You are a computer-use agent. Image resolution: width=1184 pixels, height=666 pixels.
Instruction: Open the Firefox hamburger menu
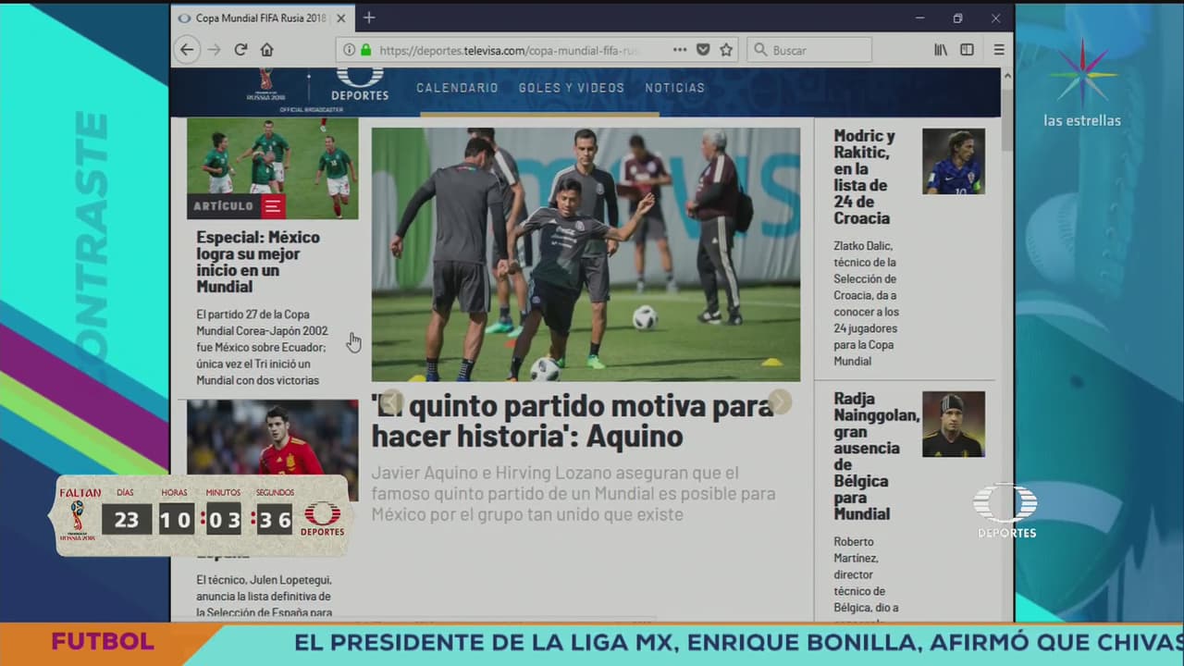[999, 50]
